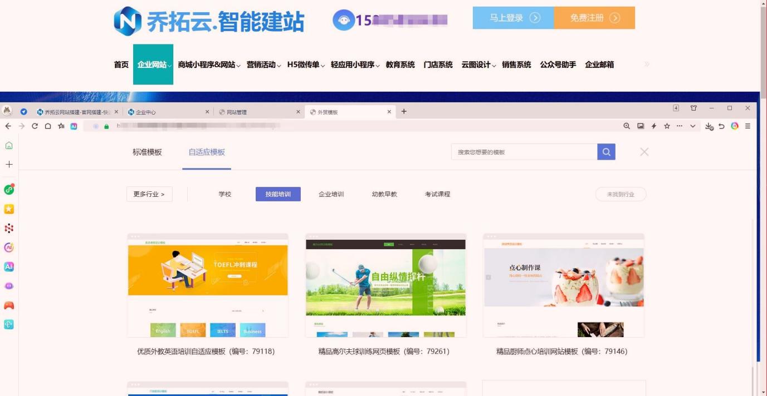Open the browser downloads icon
This screenshot has height=396, width=767.
[709, 126]
